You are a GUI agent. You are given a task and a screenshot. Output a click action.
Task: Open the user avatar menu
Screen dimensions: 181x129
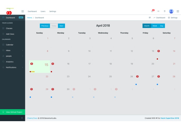[x=171, y=11]
